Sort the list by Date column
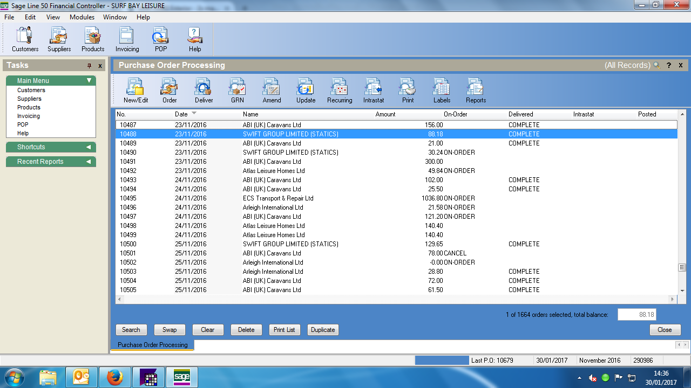This screenshot has width=691, height=388. [181, 114]
